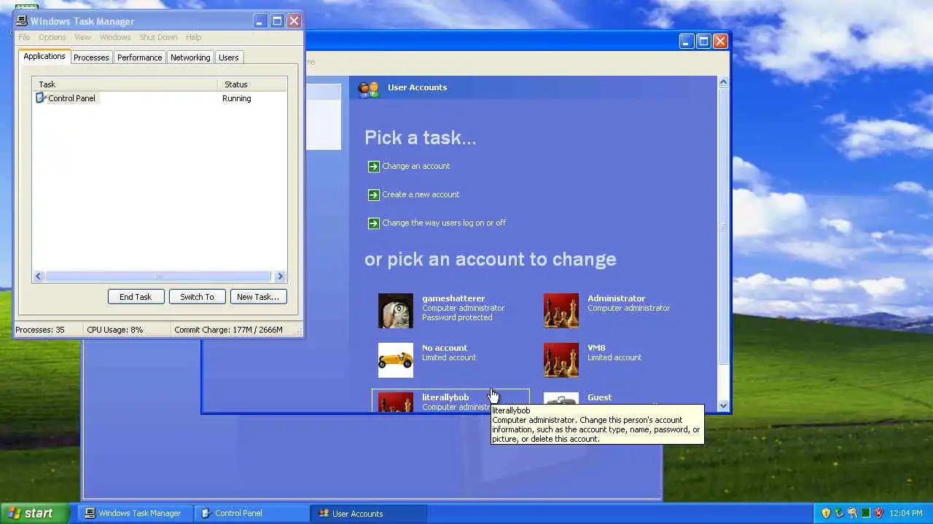Click the green CPU usage tray icon
Viewport: 933px width, 524px height.
click(x=865, y=513)
